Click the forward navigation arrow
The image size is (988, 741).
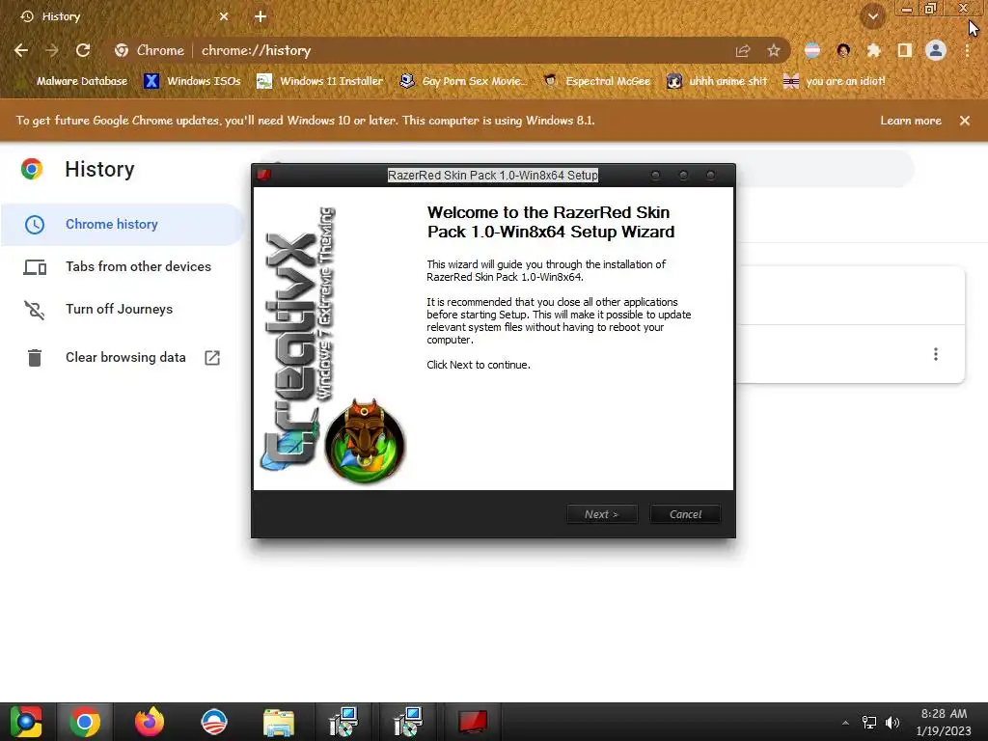52,50
